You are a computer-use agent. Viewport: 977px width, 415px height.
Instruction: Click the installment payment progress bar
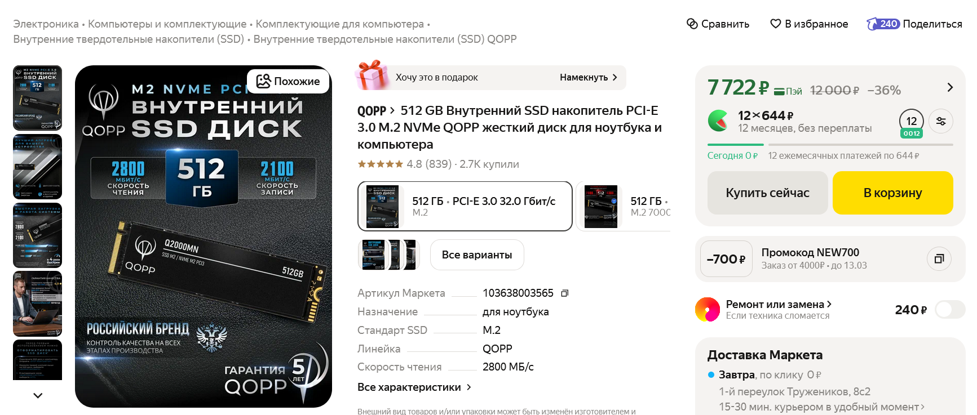pos(830,145)
